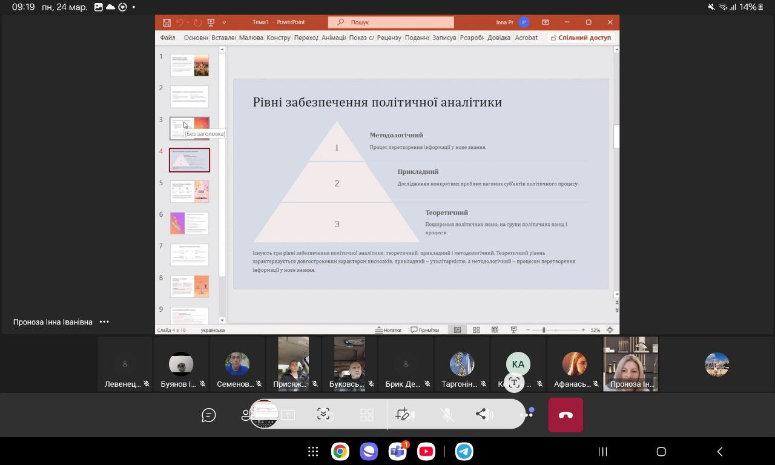Open Telegram from the taskbar

tap(464, 452)
